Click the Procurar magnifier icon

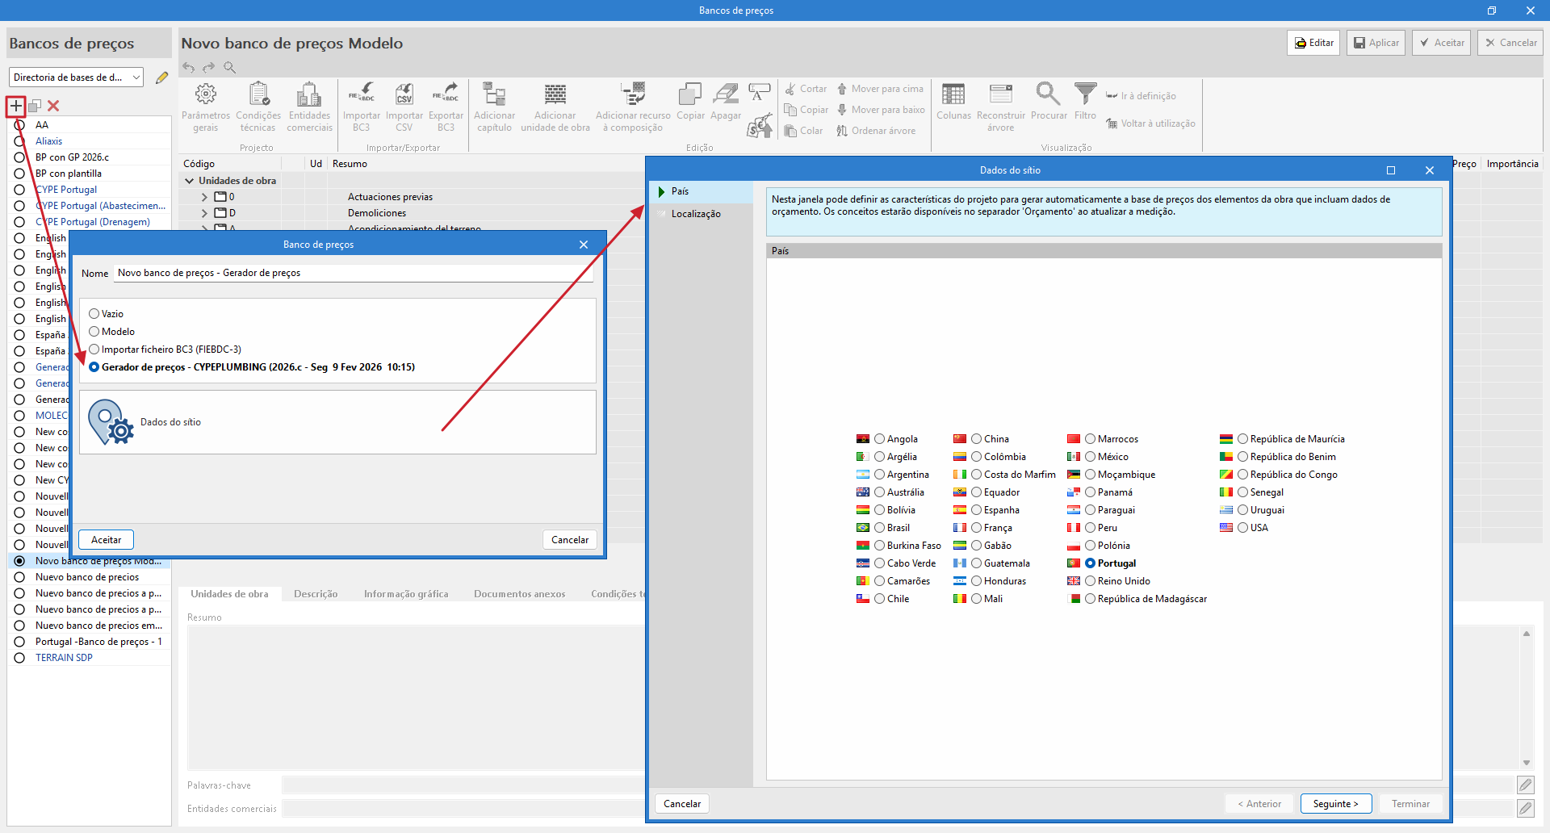point(1049,101)
